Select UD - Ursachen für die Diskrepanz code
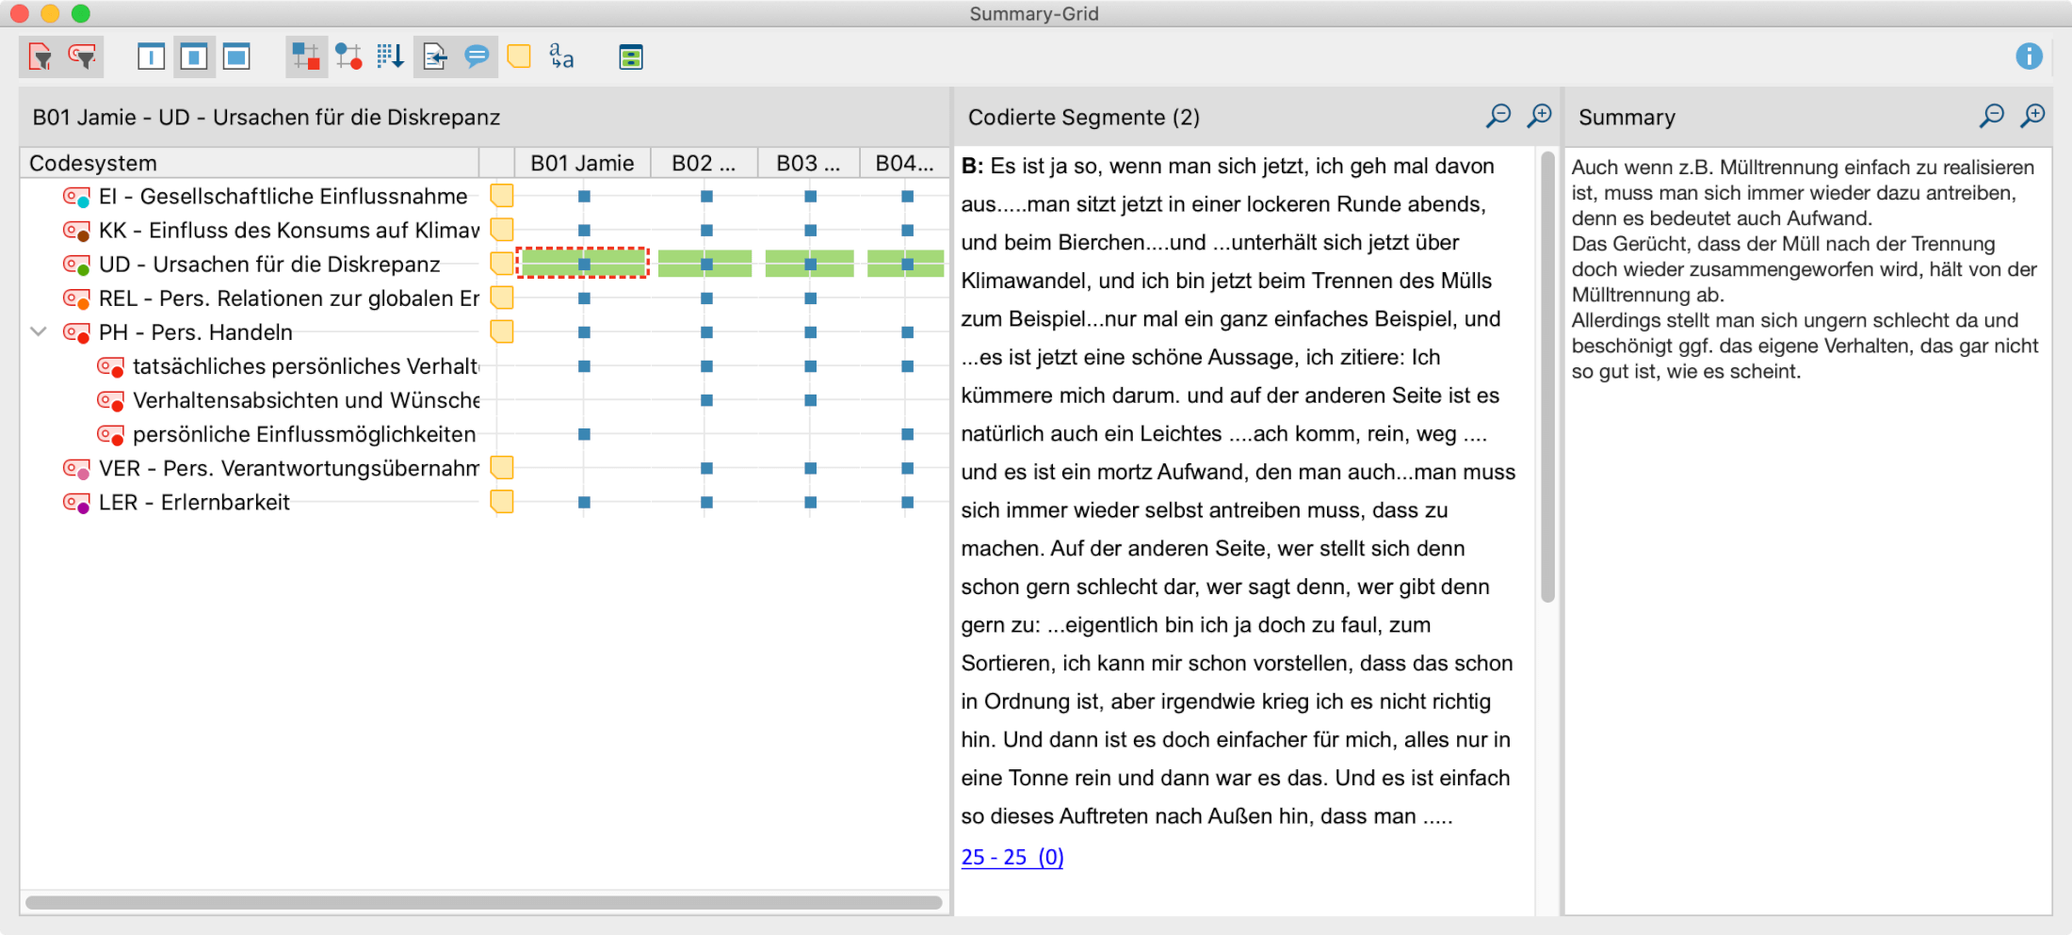This screenshot has width=2072, height=935. pyautogui.click(x=269, y=264)
